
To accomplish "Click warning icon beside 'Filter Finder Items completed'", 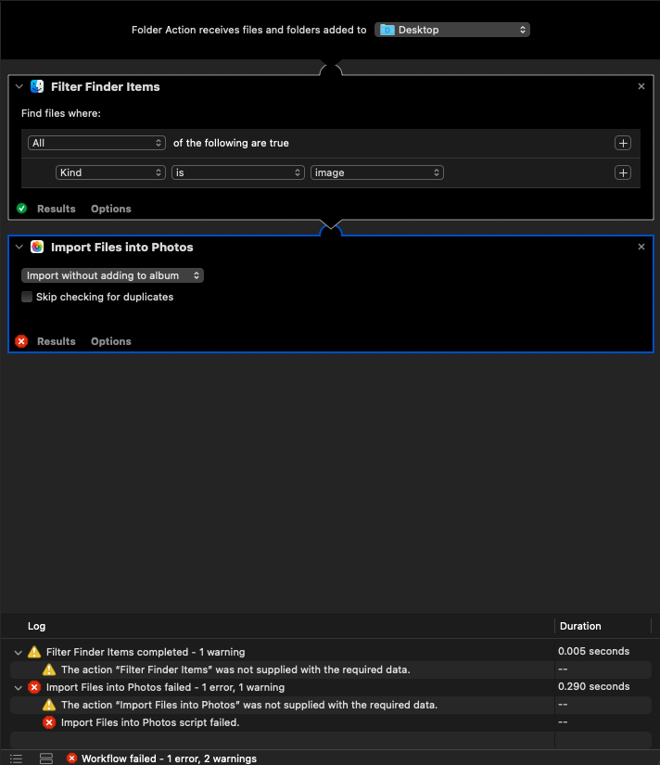I will point(34,652).
